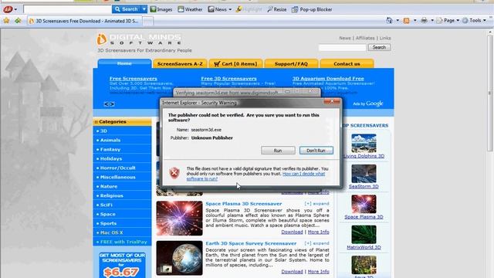Open the Affiliates header link
This screenshot has height=278, width=494.
click(x=365, y=38)
